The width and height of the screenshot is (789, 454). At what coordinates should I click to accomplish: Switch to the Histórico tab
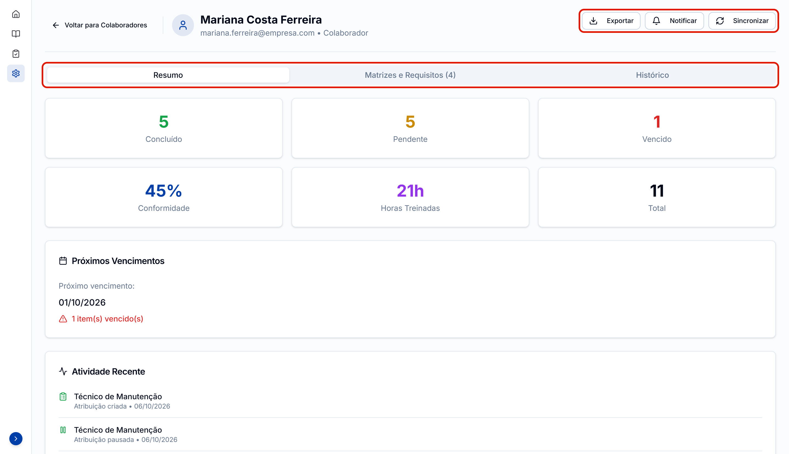pos(652,75)
